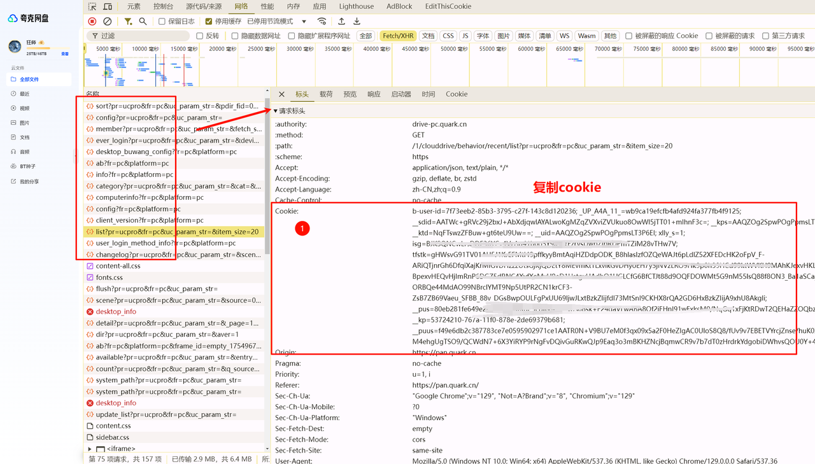
Task: Uncheck the 停用缓存 checkbox
Action: (x=209, y=22)
